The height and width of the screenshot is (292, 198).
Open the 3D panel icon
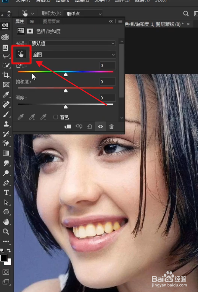[5, 26]
